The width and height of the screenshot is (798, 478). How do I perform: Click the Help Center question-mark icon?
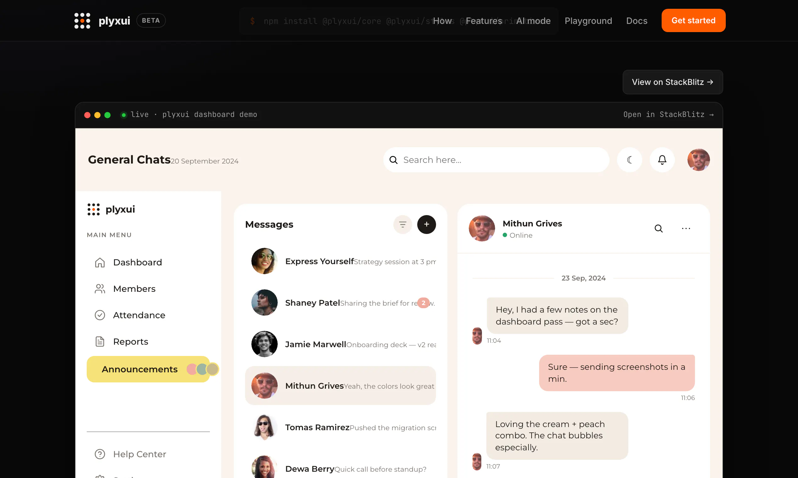click(x=100, y=454)
